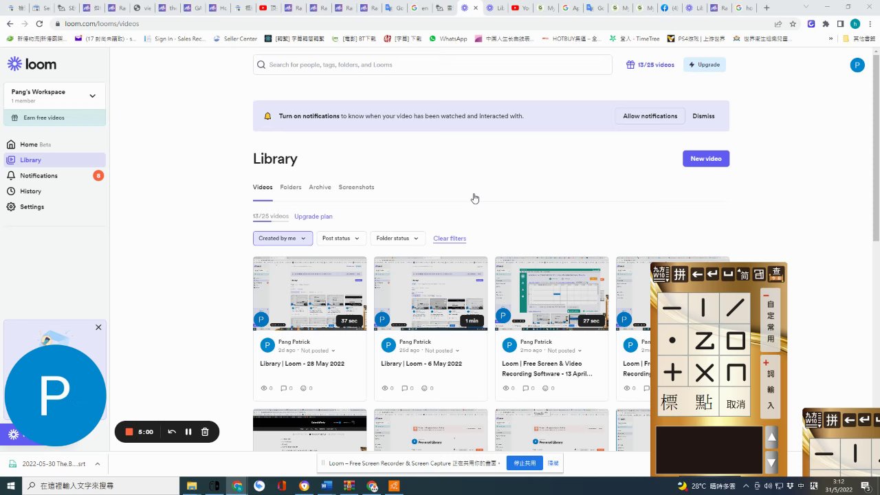Expand Pang's Workspace switcher
Image resolution: width=880 pixels, height=495 pixels.
click(x=54, y=96)
